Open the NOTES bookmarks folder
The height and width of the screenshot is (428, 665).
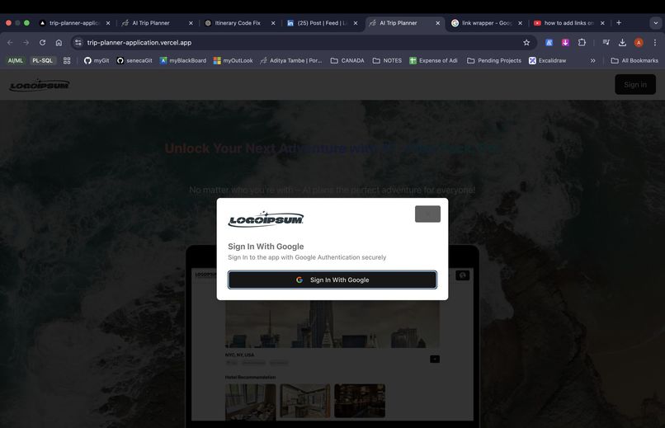point(387,60)
